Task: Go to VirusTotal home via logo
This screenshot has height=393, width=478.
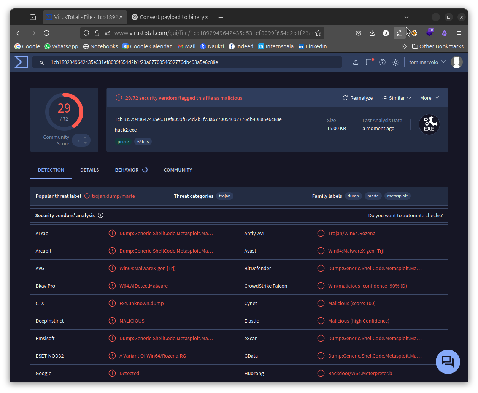Action: 21,62
